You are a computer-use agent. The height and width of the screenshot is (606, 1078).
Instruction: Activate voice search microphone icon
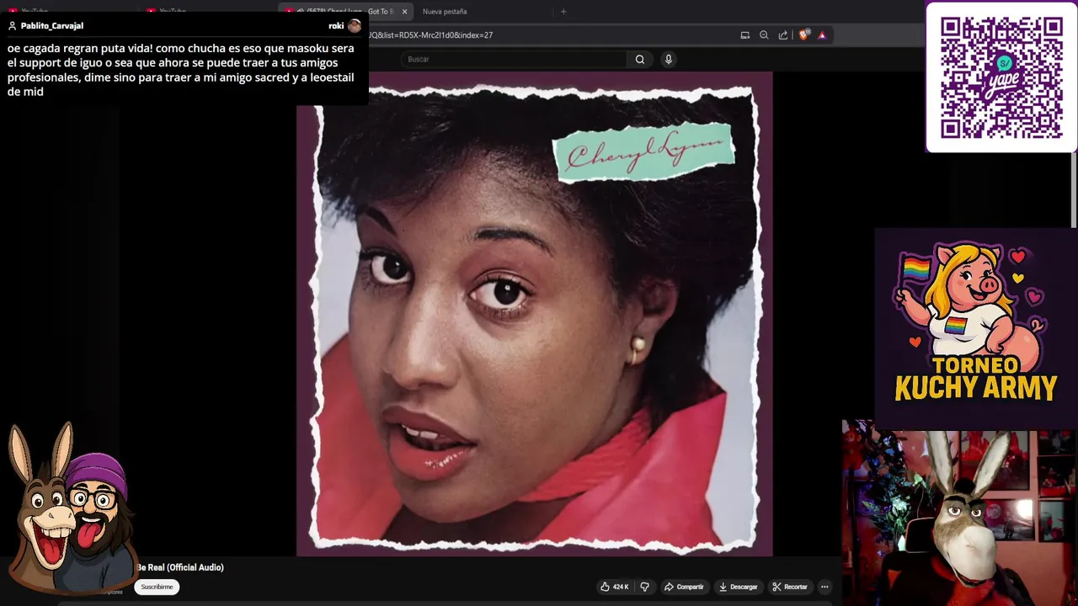[x=668, y=59]
